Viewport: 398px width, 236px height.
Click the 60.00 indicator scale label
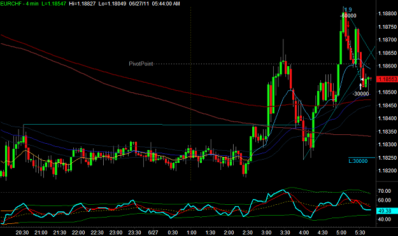[x=384, y=200]
